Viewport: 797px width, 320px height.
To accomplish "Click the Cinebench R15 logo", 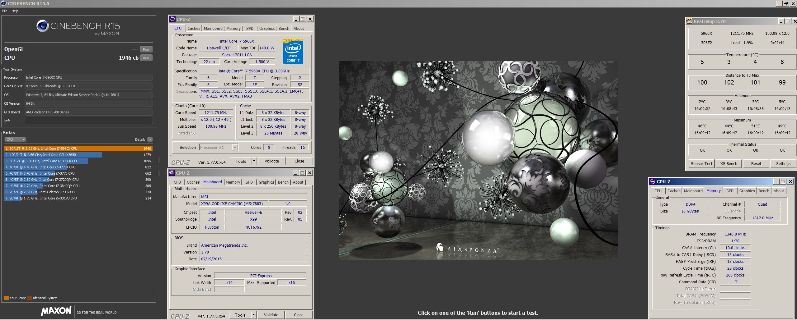I will tap(78, 28).
